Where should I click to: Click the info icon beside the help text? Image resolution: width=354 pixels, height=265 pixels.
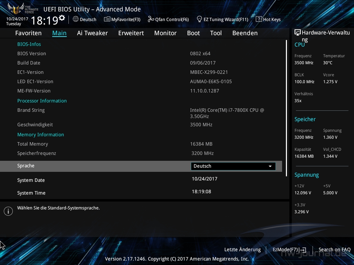(x=8, y=211)
